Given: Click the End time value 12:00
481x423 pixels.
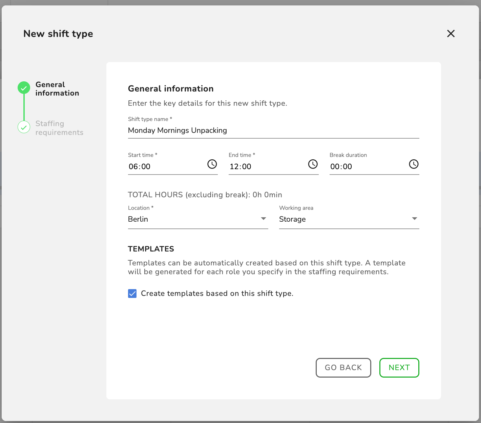Looking at the screenshot, I should click(x=240, y=166).
